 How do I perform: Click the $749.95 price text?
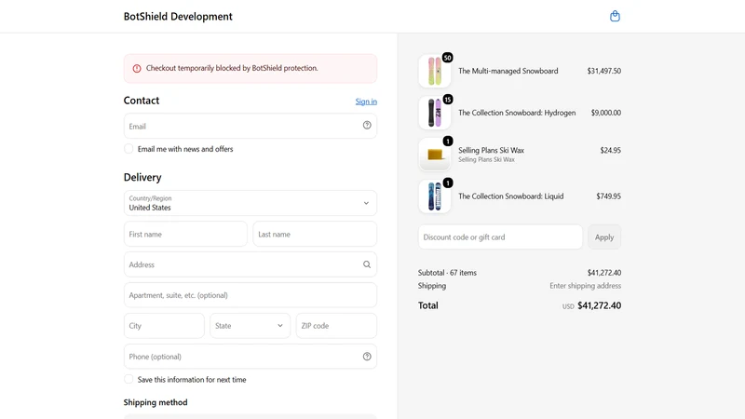pos(609,196)
